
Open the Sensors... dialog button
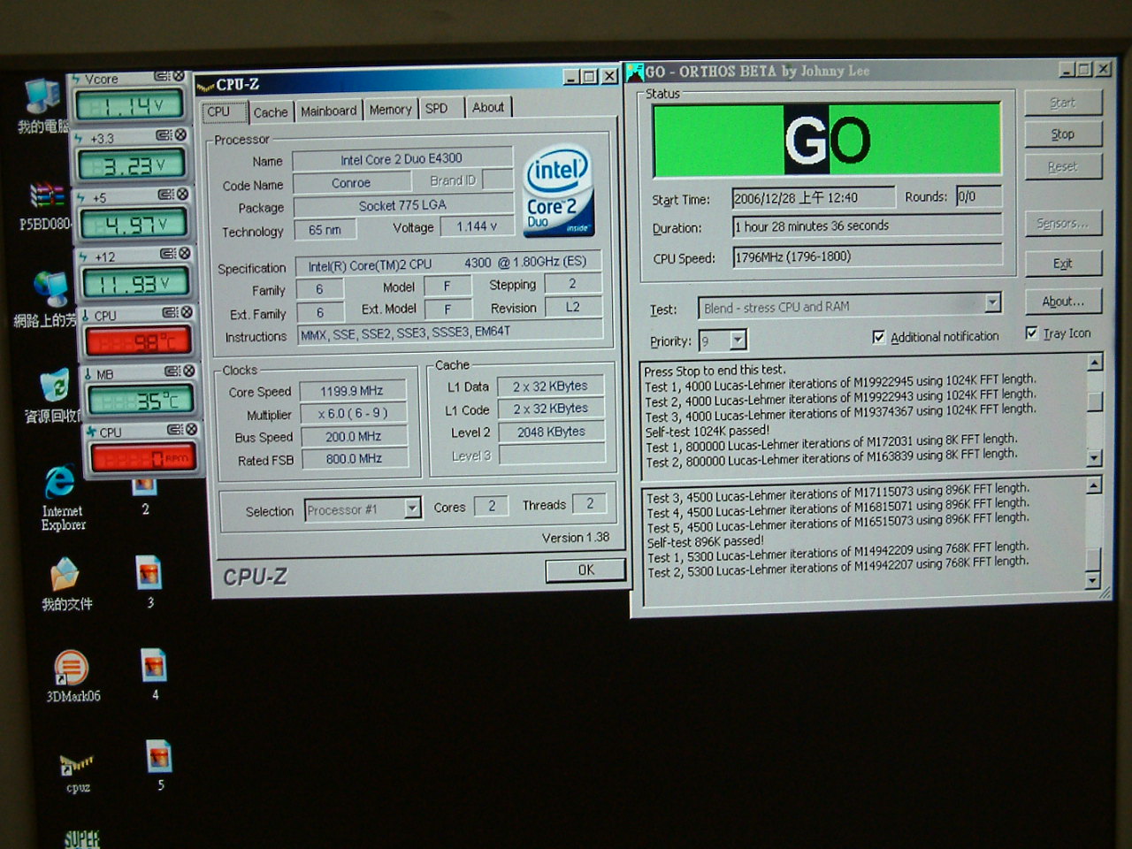(1063, 224)
